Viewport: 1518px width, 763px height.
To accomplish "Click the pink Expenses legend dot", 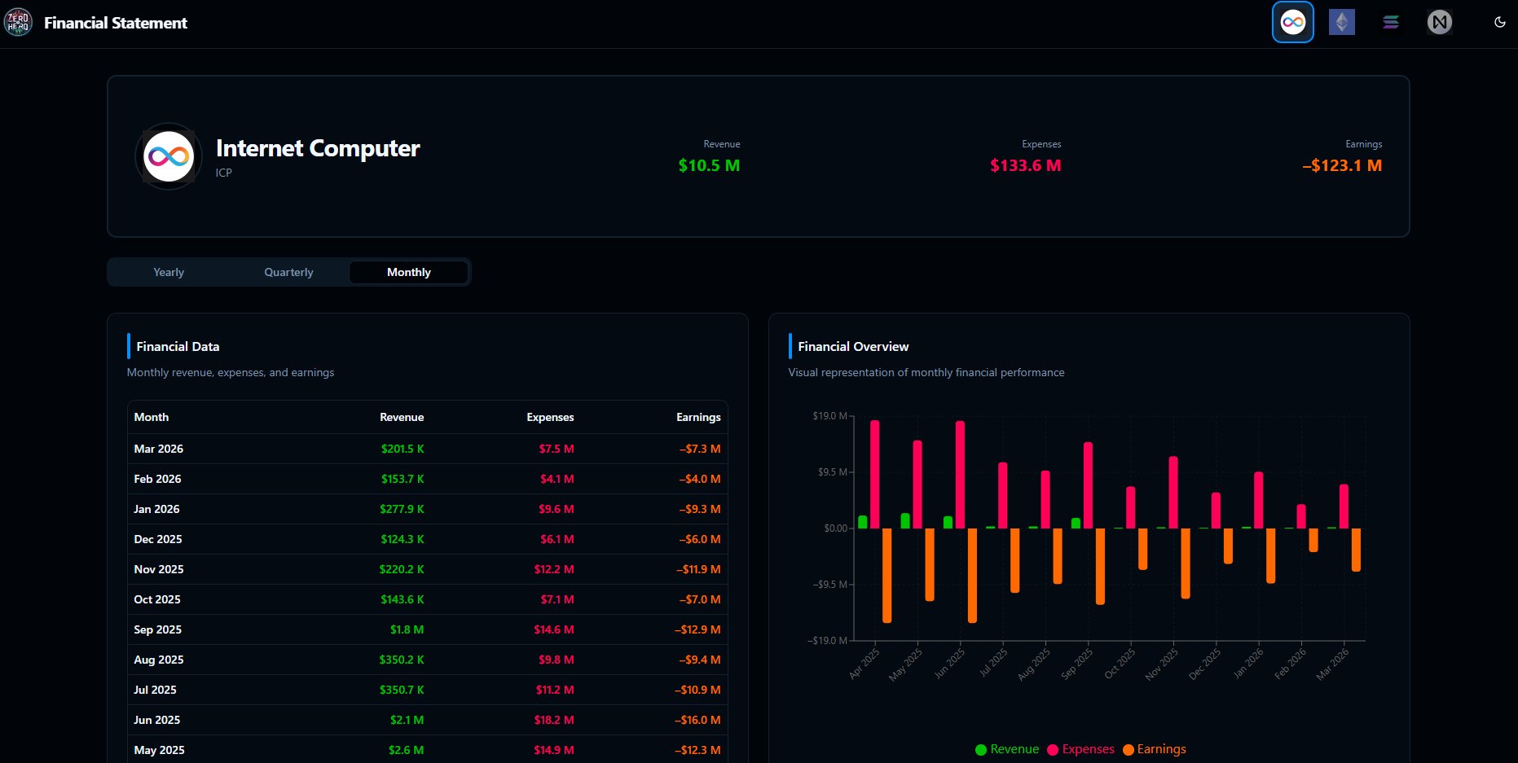I will 1053,750.
